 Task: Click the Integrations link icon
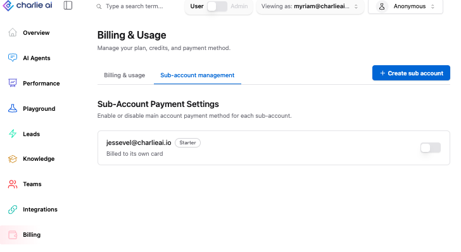(13, 210)
